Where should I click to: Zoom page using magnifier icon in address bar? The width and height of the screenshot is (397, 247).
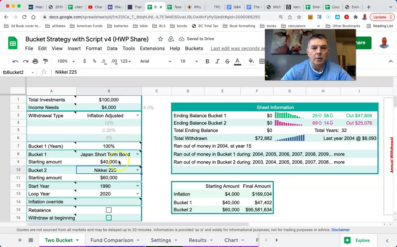tap(281, 17)
